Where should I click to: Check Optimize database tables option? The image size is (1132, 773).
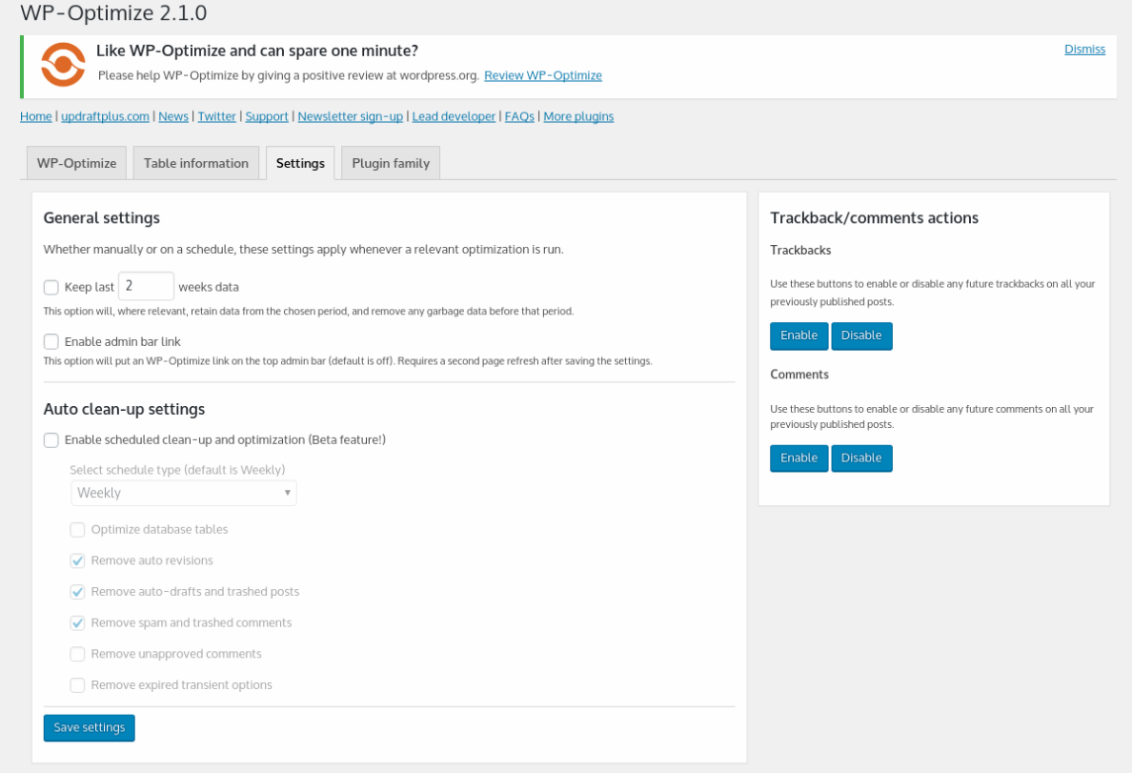[x=78, y=530]
